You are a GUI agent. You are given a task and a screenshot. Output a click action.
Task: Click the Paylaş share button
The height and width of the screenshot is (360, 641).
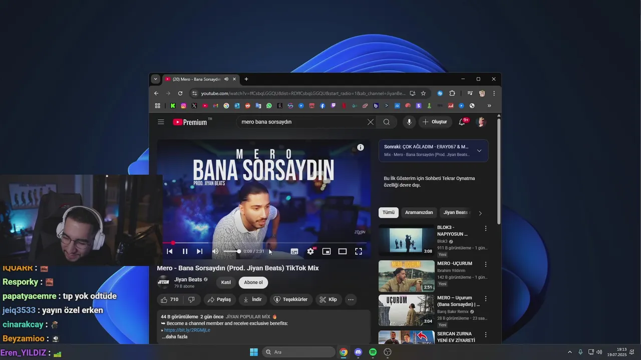pos(219,299)
